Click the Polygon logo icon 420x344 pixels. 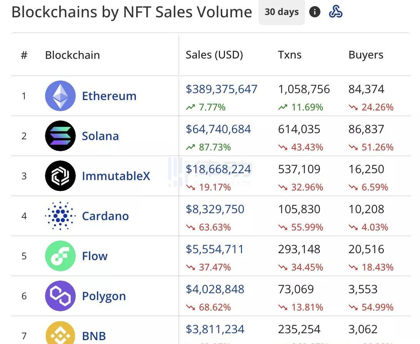coord(60,296)
